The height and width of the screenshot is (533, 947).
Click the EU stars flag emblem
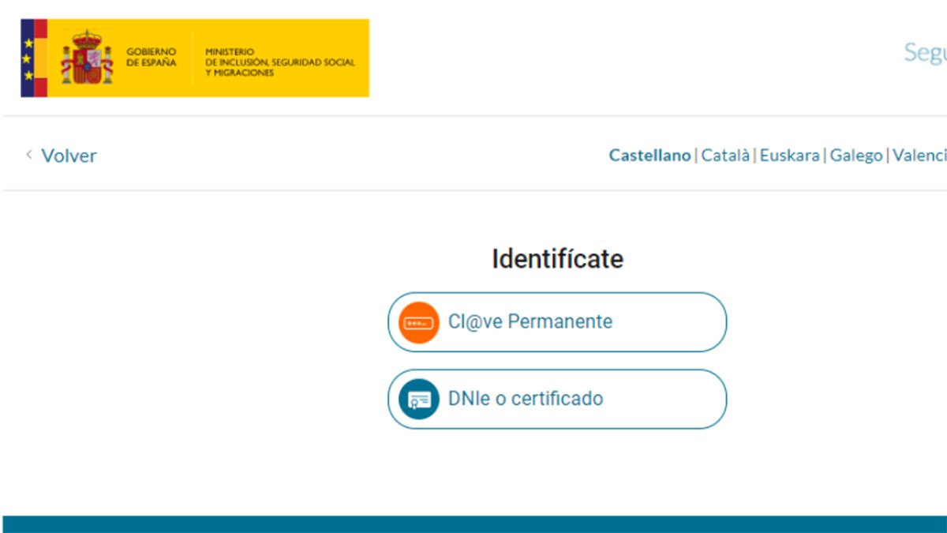(28, 58)
